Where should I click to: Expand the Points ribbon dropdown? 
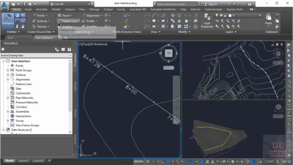pyautogui.click(x=47, y=16)
